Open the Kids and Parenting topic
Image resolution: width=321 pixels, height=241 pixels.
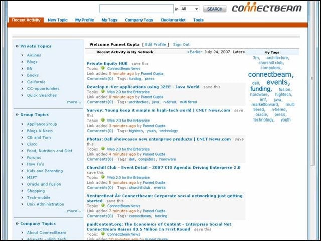coord(45,171)
